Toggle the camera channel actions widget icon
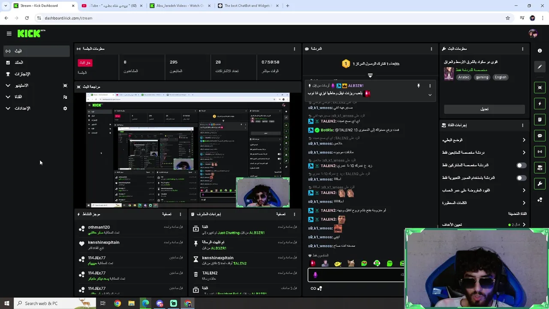This screenshot has height=309, width=549. (540, 167)
